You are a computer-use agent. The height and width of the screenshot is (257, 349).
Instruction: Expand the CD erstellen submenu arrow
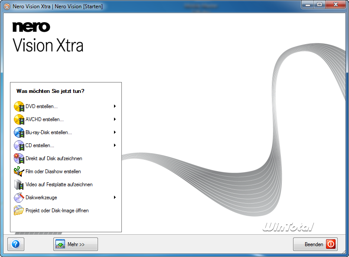115,145
